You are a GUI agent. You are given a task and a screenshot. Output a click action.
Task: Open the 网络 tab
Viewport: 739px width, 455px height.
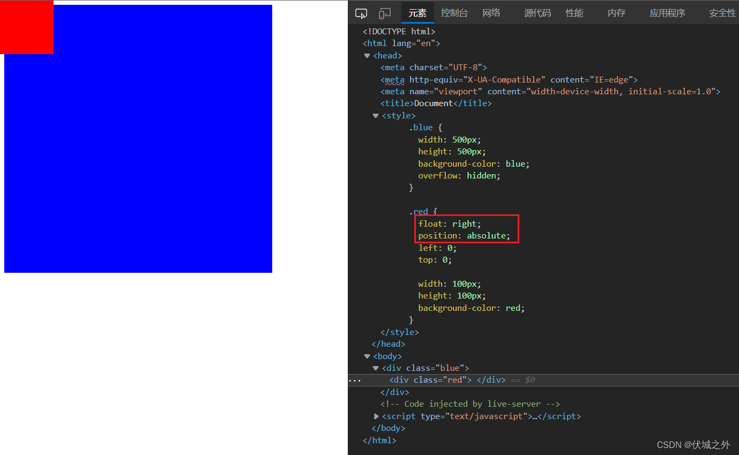(x=491, y=13)
